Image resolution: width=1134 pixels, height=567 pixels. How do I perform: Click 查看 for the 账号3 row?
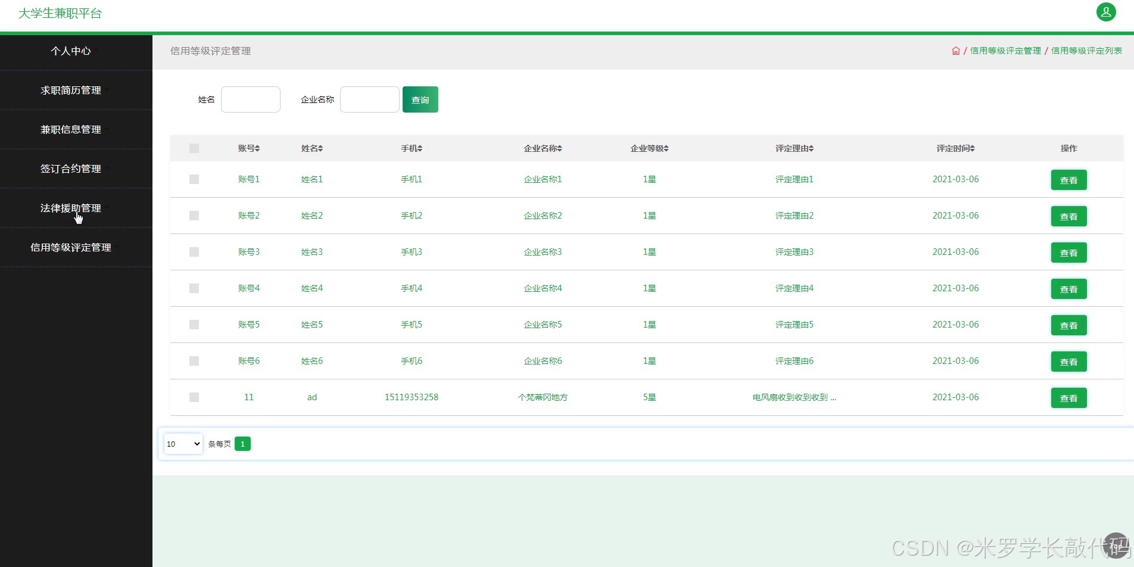pos(1068,253)
